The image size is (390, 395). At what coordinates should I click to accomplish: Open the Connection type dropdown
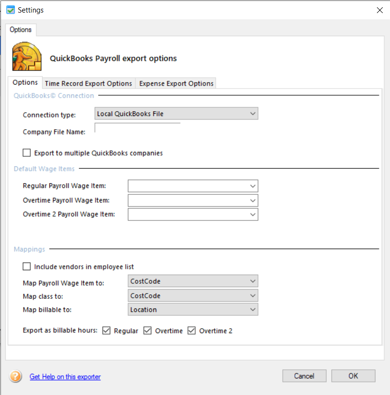point(176,114)
